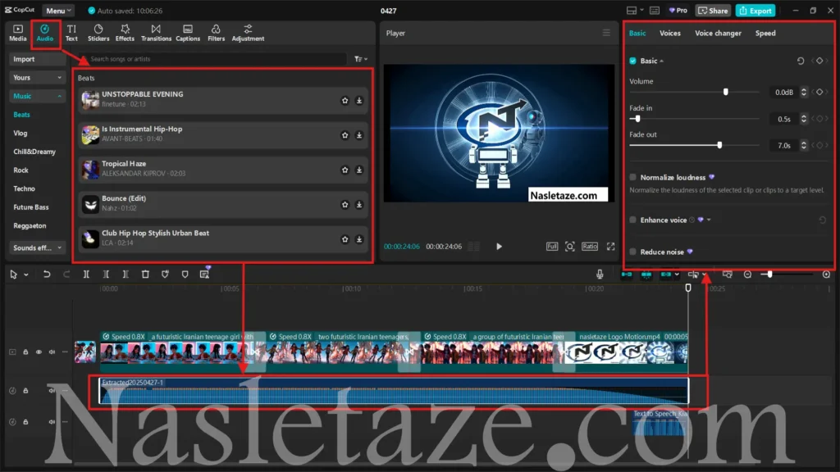Open the Stickers panel
840x472 pixels.
pyautogui.click(x=98, y=33)
